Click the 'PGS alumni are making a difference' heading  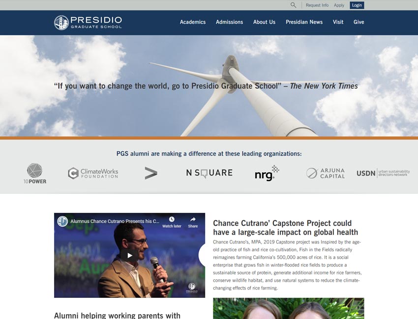point(209,154)
